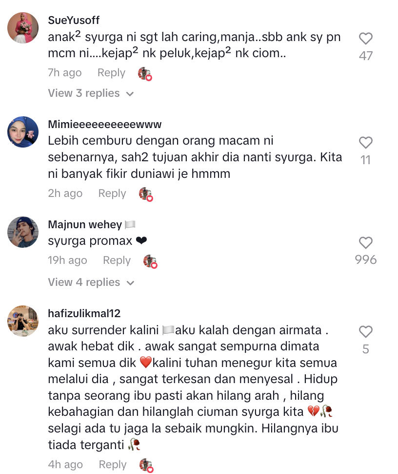The width and height of the screenshot is (398, 474).
Task: Reply to Majnun wehey's comment
Action: click(117, 260)
